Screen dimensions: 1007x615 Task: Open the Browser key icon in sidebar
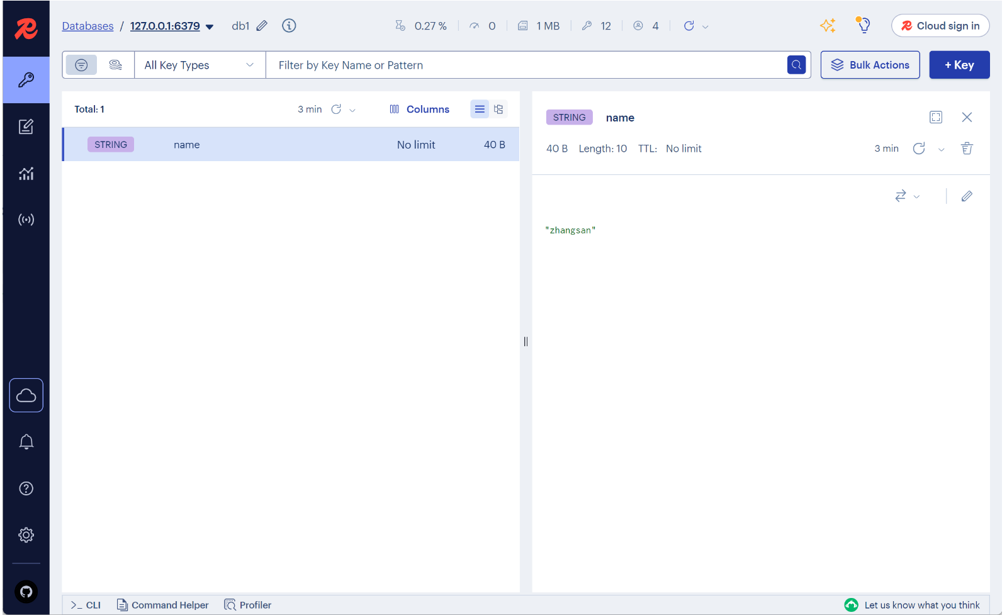[x=26, y=80]
